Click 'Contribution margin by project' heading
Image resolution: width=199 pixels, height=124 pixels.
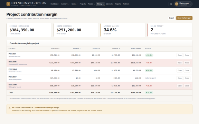click(x=24, y=43)
